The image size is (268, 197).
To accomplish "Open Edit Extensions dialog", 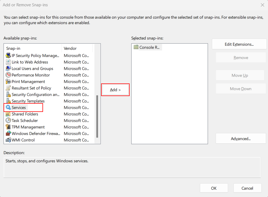I will click(x=239, y=44).
